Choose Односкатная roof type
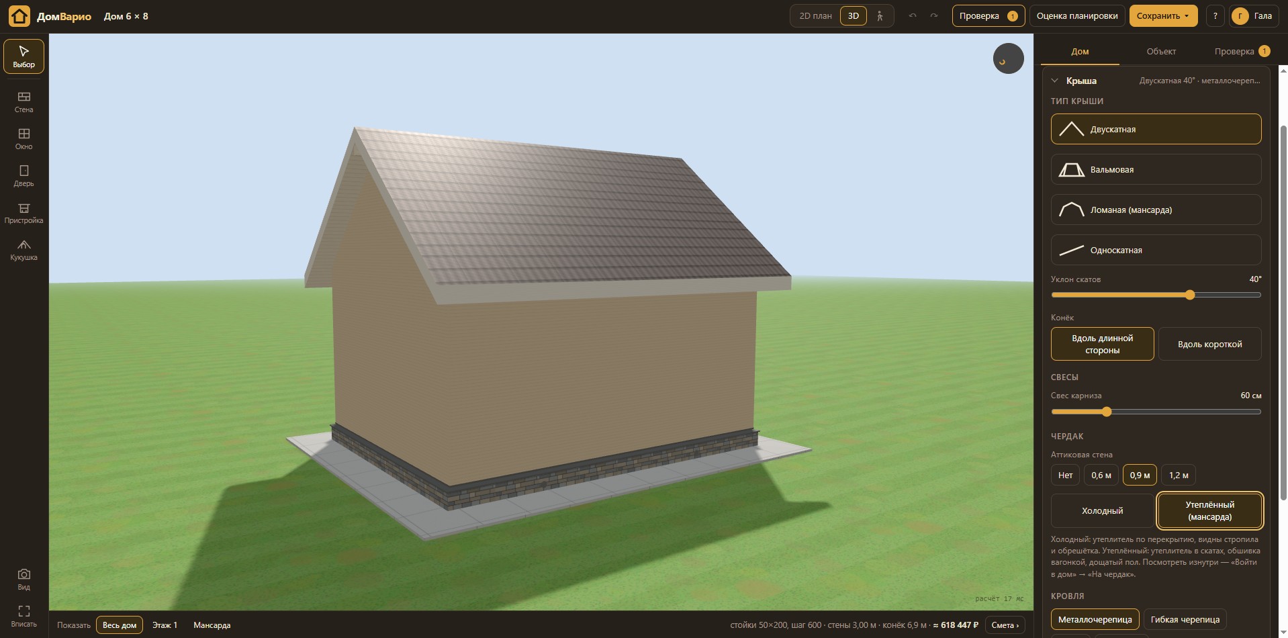This screenshot has width=1288, height=638. 1156,250
